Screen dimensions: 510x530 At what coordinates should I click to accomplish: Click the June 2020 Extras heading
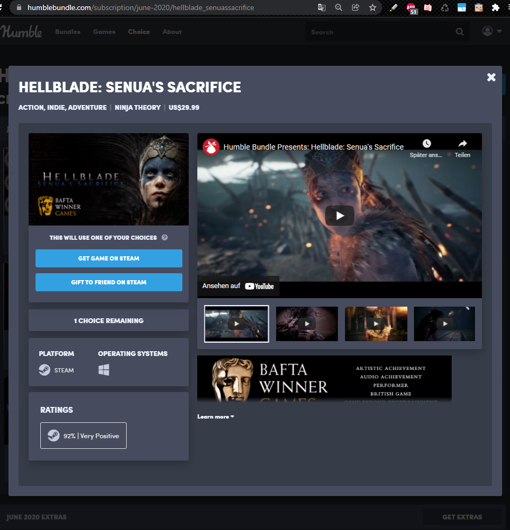[37, 517]
